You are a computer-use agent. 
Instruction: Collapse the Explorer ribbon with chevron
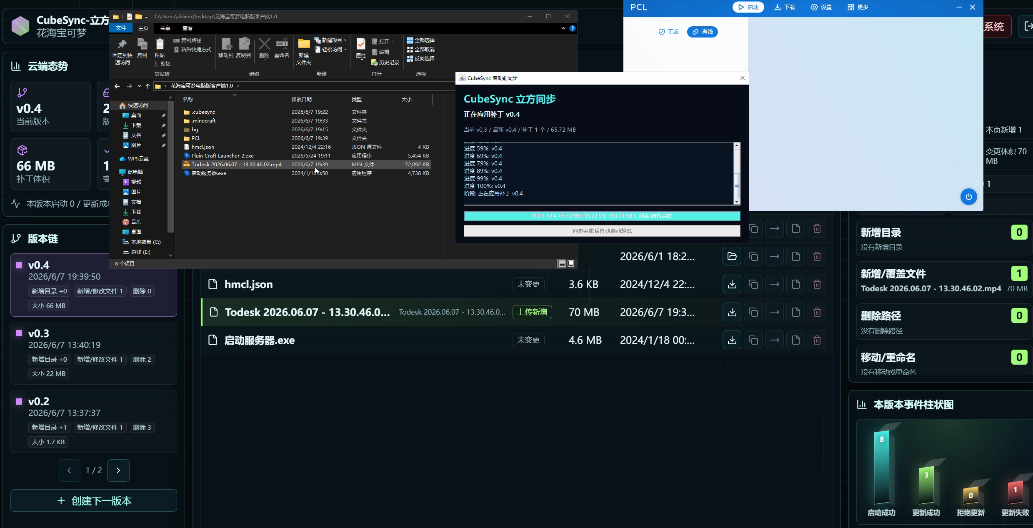[x=563, y=28]
